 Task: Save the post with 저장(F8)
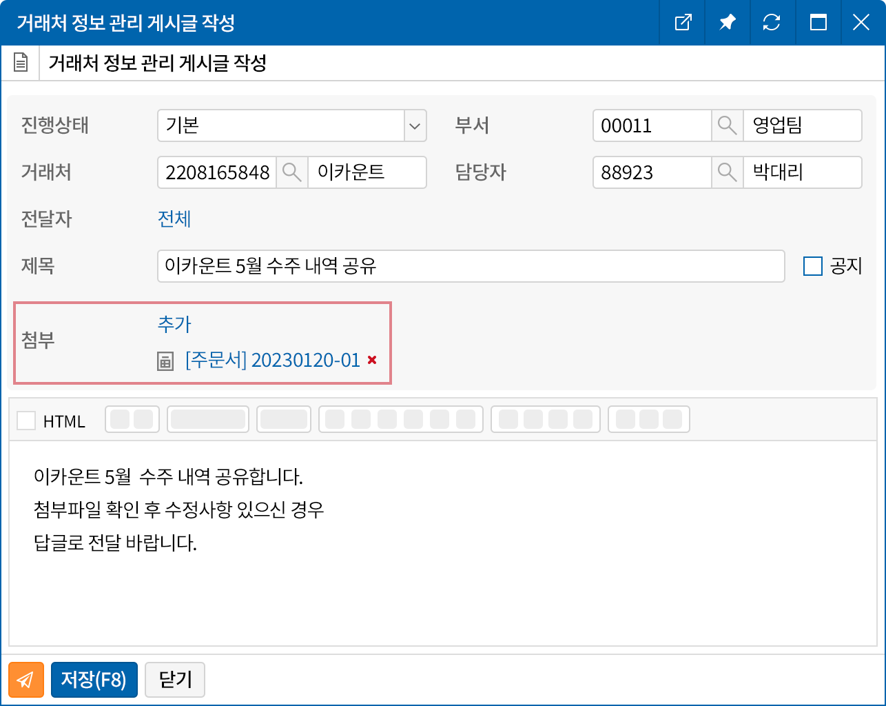click(94, 680)
